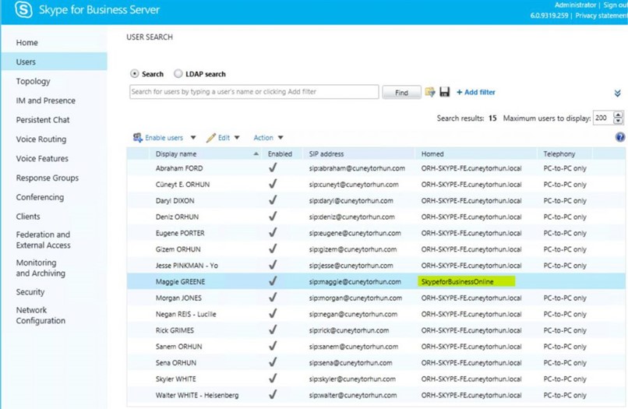Open the blue help question mark icon
This screenshot has width=628, height=409.
[620, 137]
